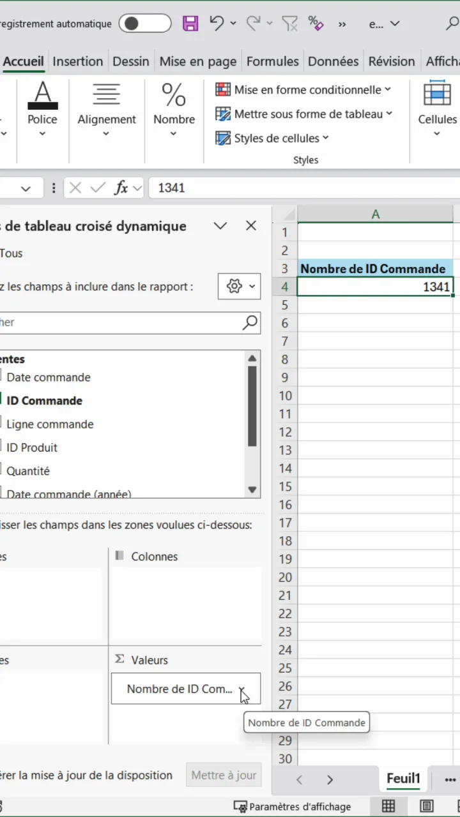The height and width of the screenshot is (817, 460).
Task: Select column A header
Action: point(376,214)
